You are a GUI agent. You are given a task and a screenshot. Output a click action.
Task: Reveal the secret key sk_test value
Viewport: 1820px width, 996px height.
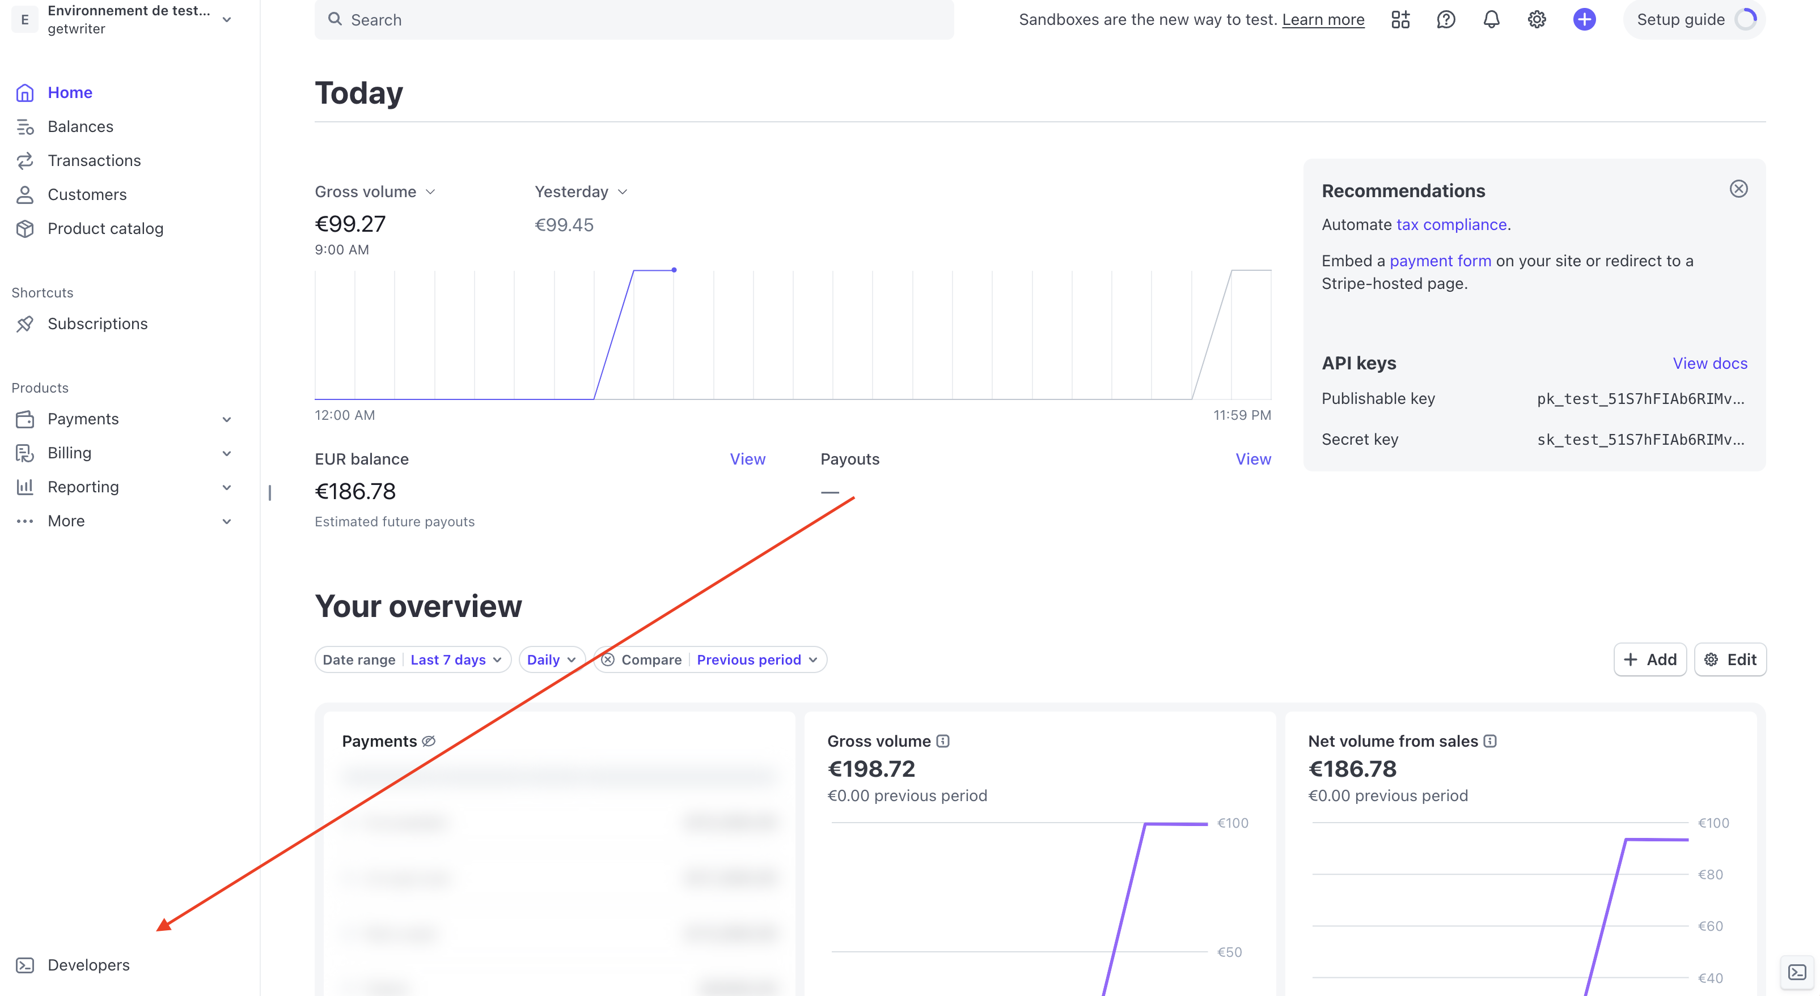click(x=1640, y=440)
